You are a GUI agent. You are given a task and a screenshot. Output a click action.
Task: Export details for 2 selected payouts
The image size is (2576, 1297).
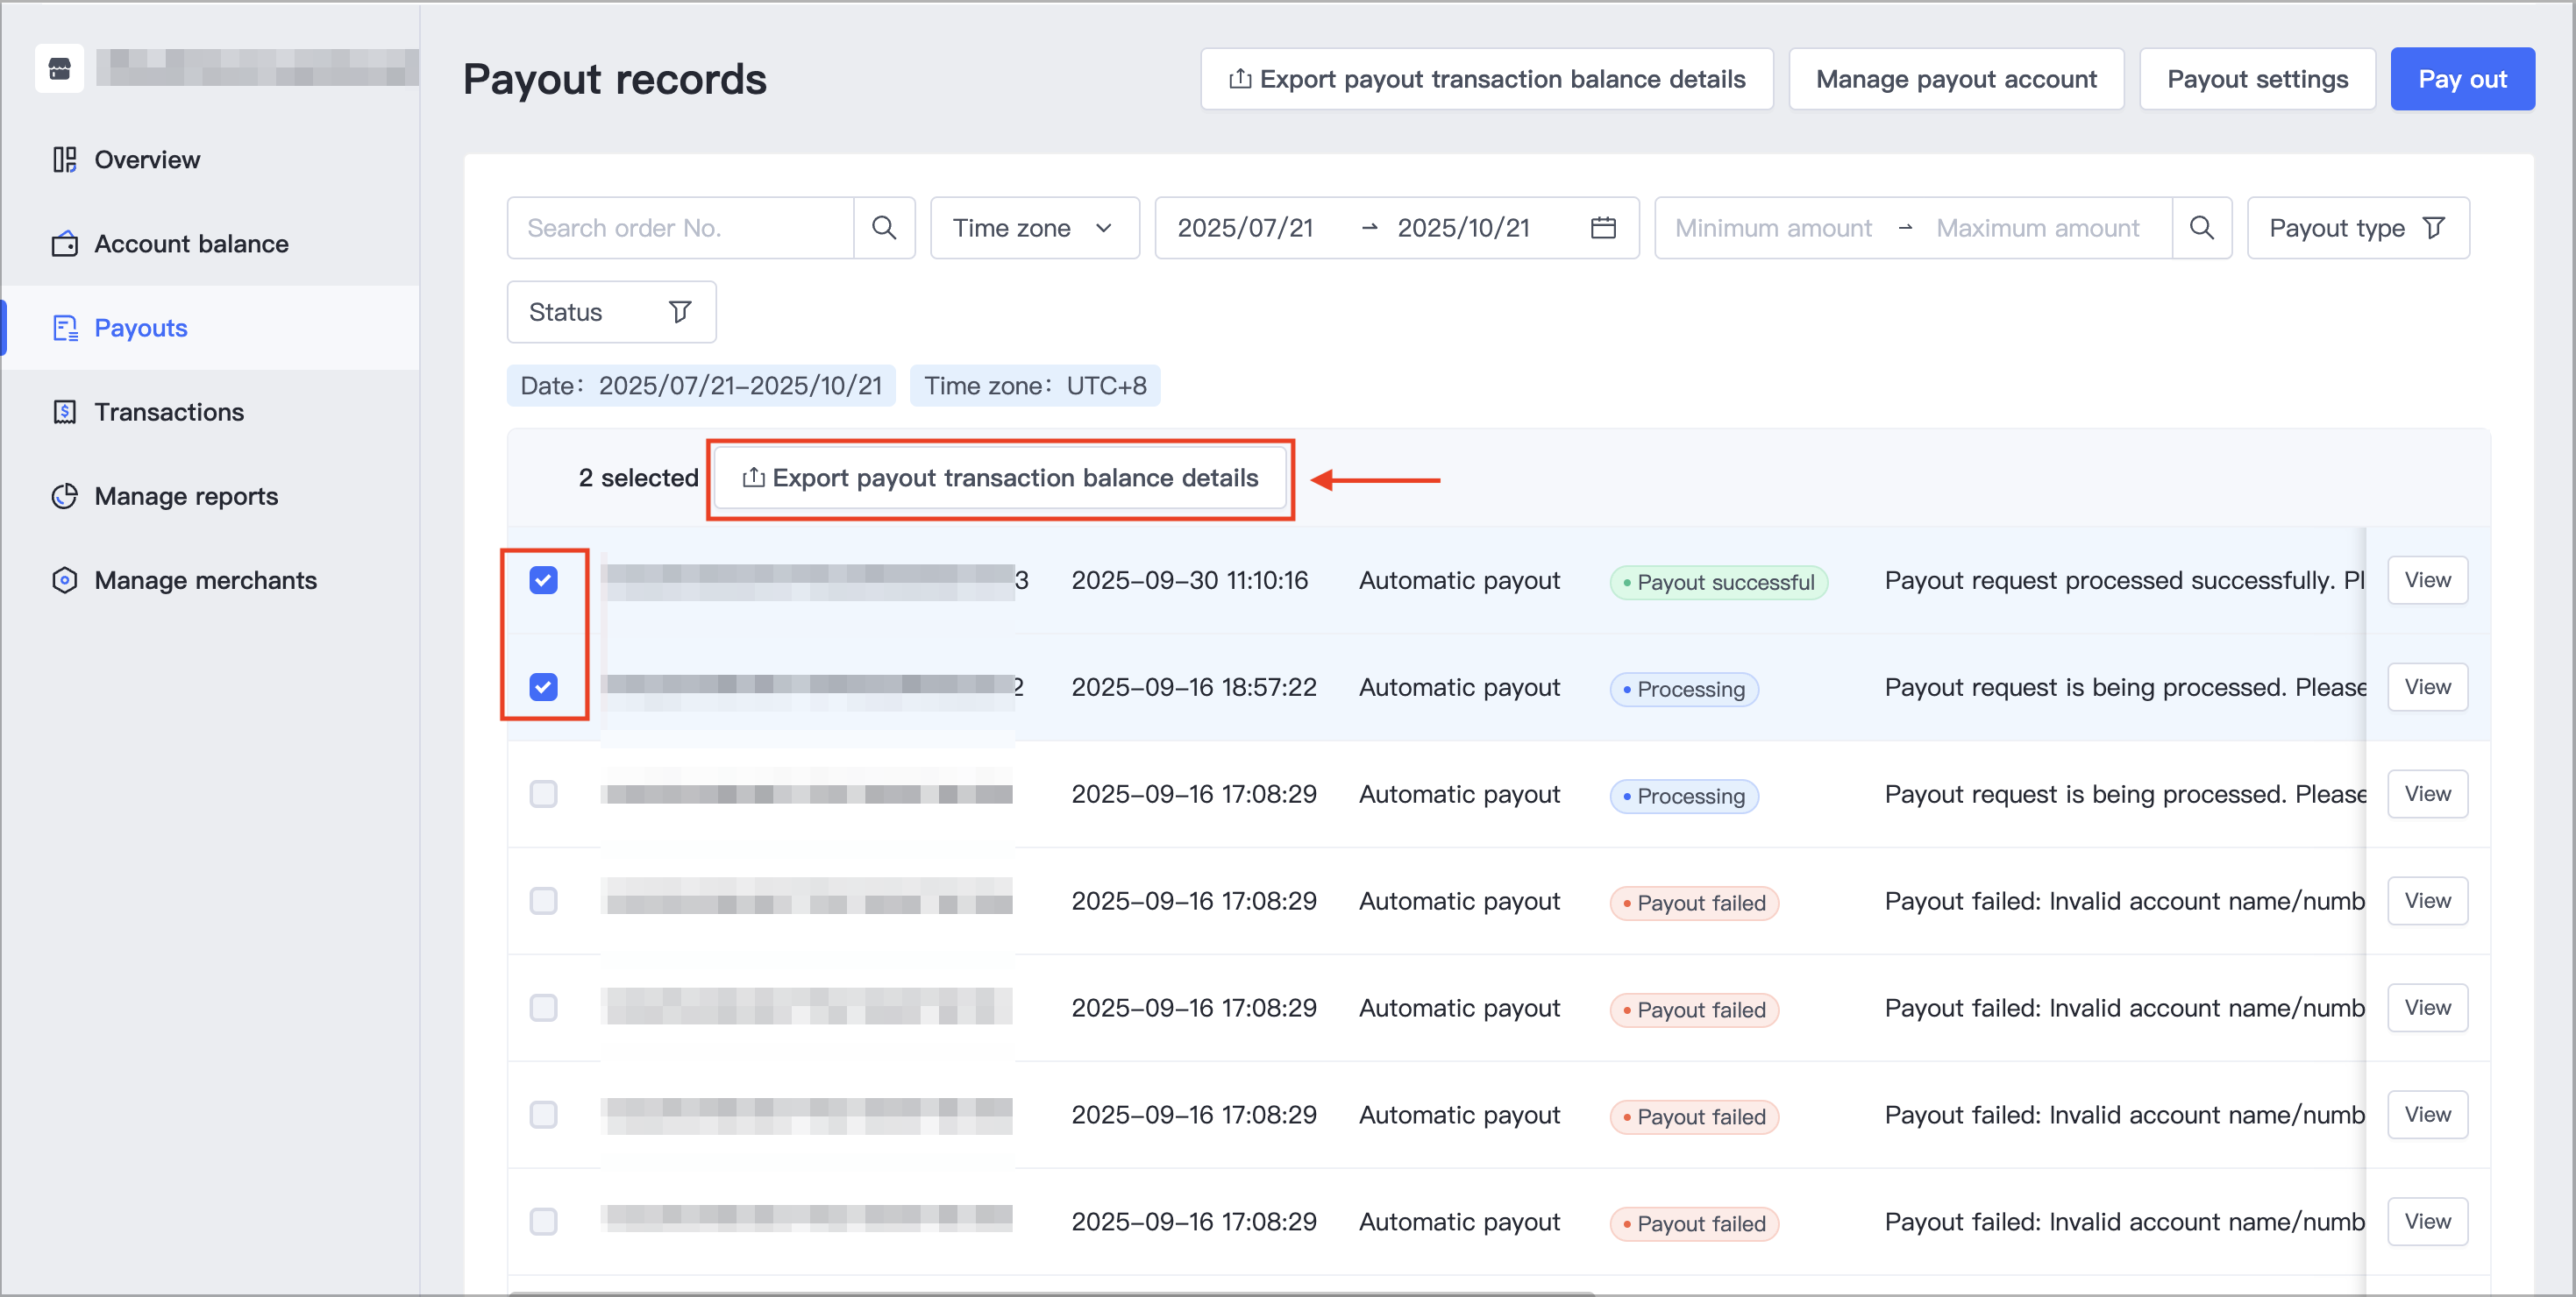[x=1000, y=478]
